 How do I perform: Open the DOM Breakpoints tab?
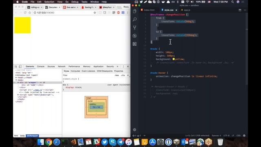(x=105, y=71)
